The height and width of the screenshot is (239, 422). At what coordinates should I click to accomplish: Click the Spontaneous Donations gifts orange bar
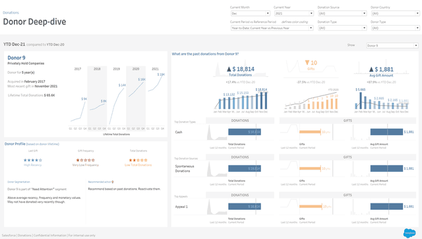click(x=310, y=169)
